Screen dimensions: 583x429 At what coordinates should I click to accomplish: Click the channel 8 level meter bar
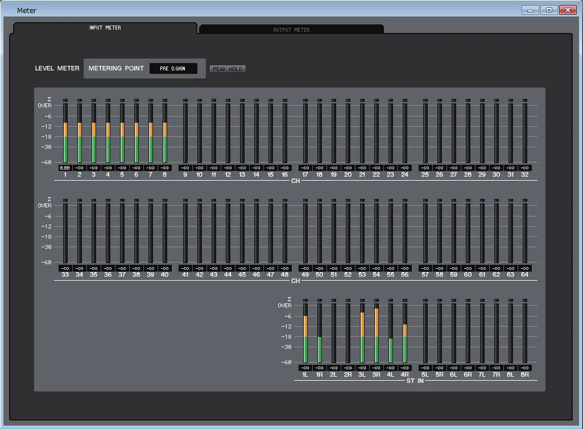click(x=165, y=133)
